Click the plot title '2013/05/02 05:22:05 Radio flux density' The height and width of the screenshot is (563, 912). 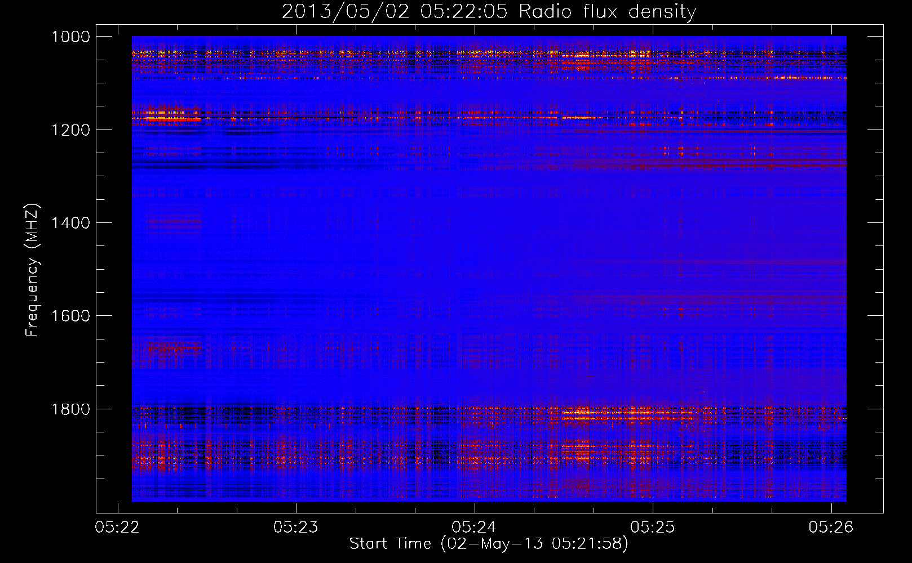pos(489,12)
